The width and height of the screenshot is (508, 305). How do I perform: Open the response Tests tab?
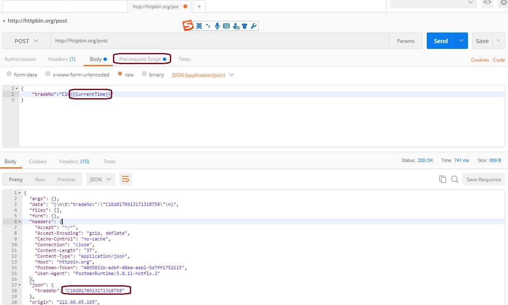click(109, 161)
